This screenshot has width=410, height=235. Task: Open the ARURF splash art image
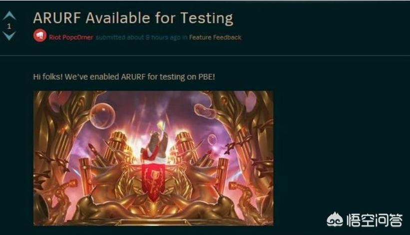click(153, 158)
